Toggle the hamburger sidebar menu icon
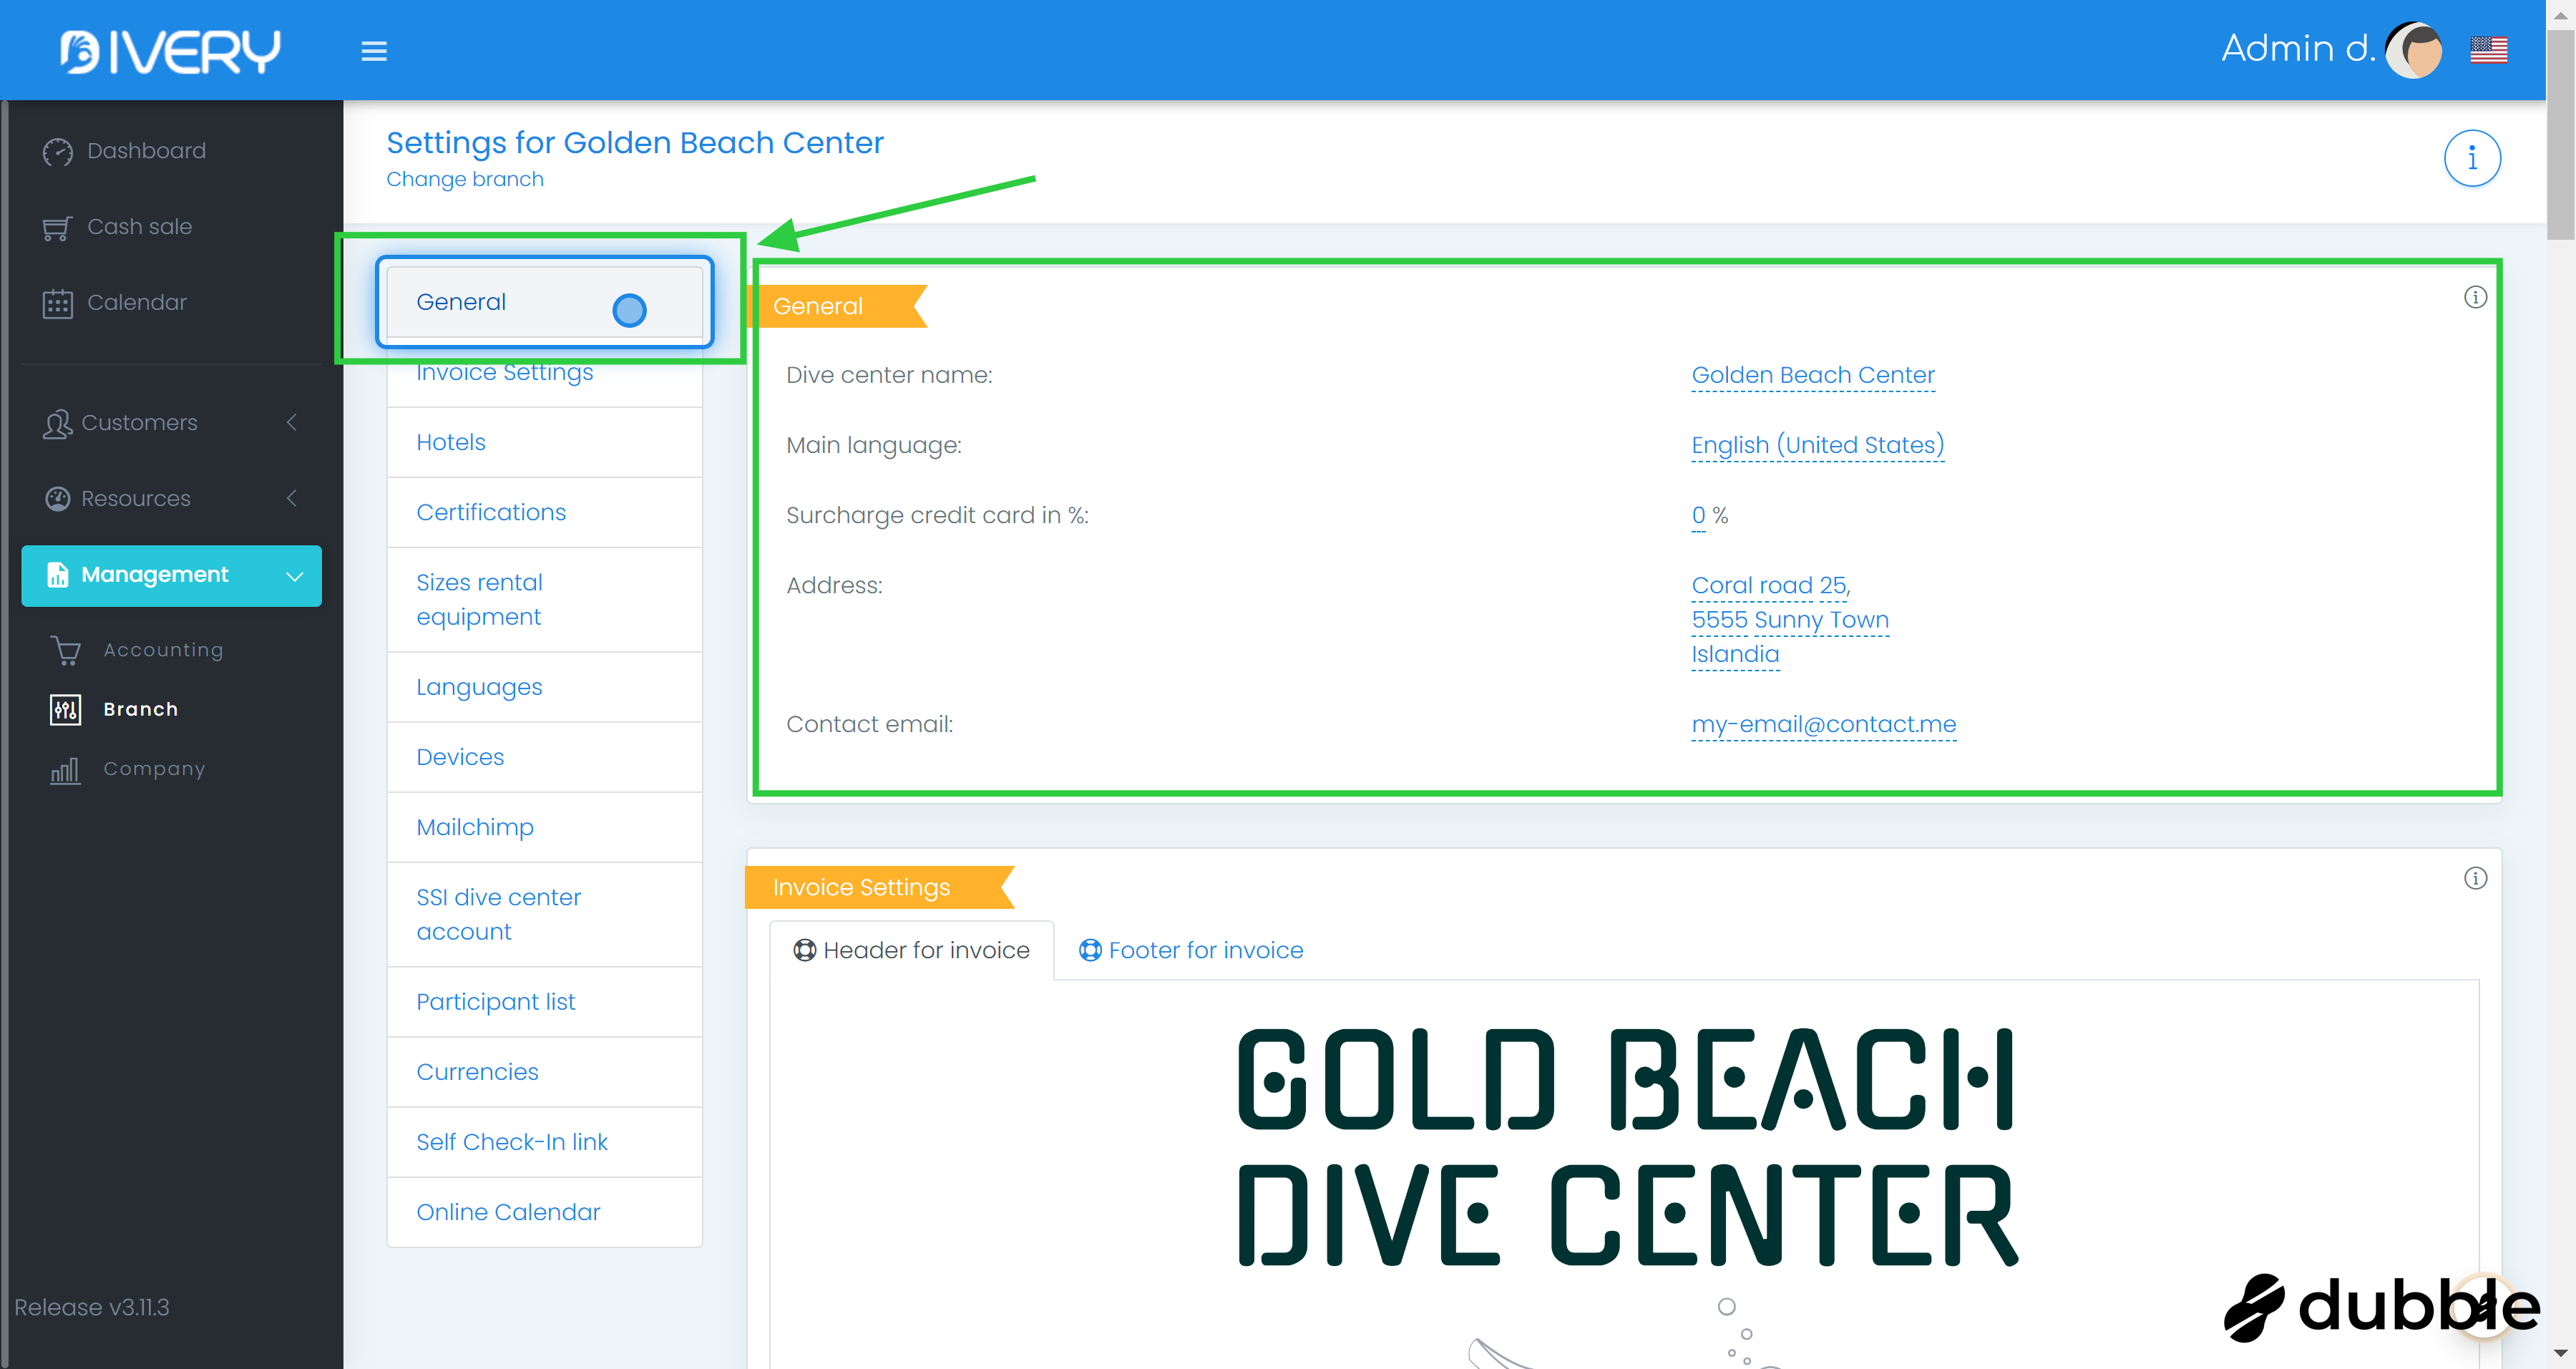 click(374, 51)
